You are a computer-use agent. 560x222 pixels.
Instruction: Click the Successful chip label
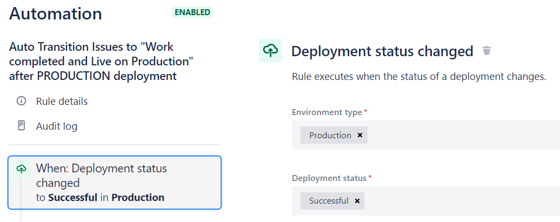(329, 201)
